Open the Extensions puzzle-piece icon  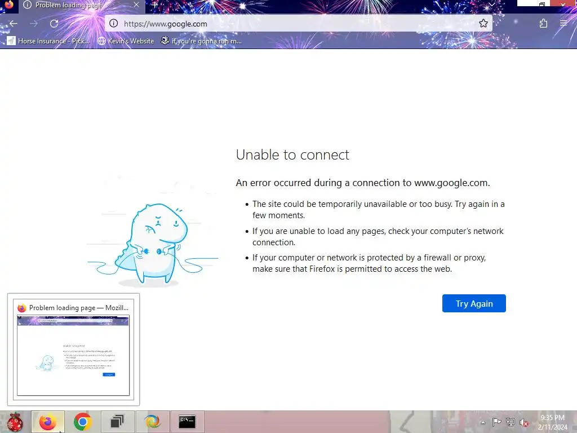coord(543,24)
